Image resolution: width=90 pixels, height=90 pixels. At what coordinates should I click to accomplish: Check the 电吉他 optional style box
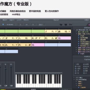coord(84,66)
